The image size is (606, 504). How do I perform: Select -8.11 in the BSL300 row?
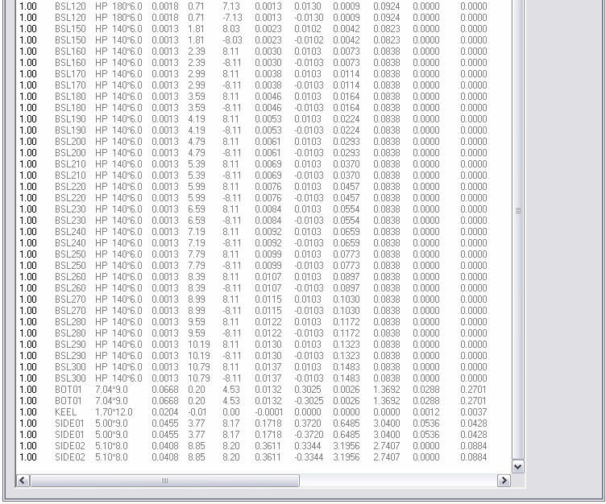coord(232,378)
